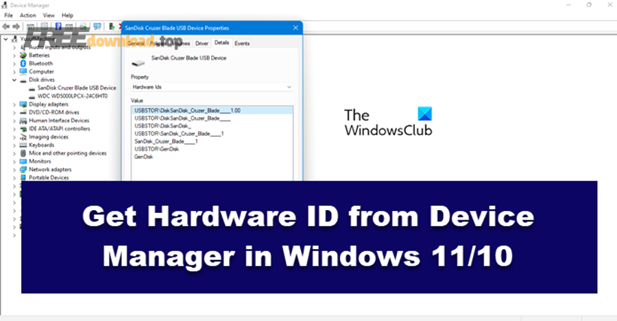Viewport: 617px width, 321px height.
Task: Click the Imaging devices category icon
Action: (23, 137)
